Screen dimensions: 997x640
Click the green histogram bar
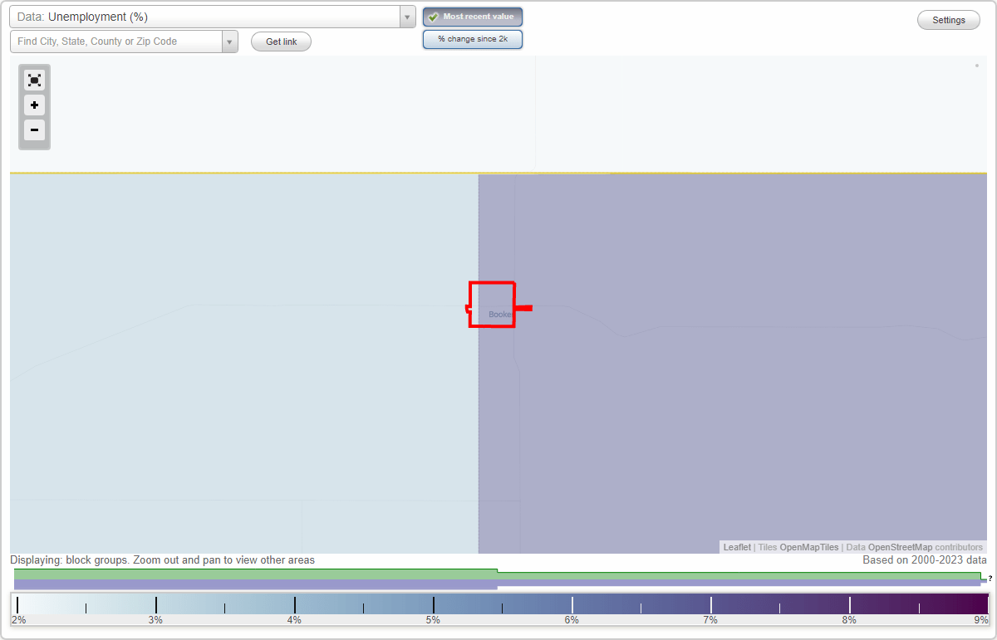click(497, 574)
